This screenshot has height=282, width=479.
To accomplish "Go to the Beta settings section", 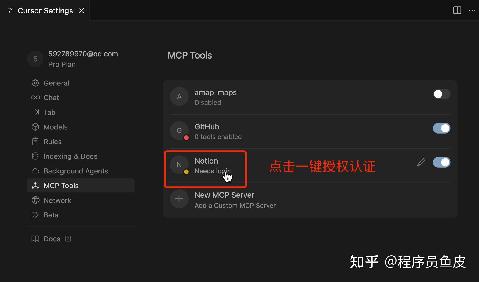I will 81,215.
